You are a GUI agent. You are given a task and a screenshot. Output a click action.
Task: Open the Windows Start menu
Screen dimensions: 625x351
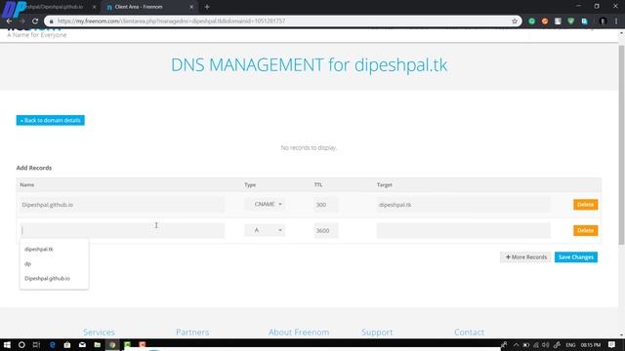click(x=7, y=344)
